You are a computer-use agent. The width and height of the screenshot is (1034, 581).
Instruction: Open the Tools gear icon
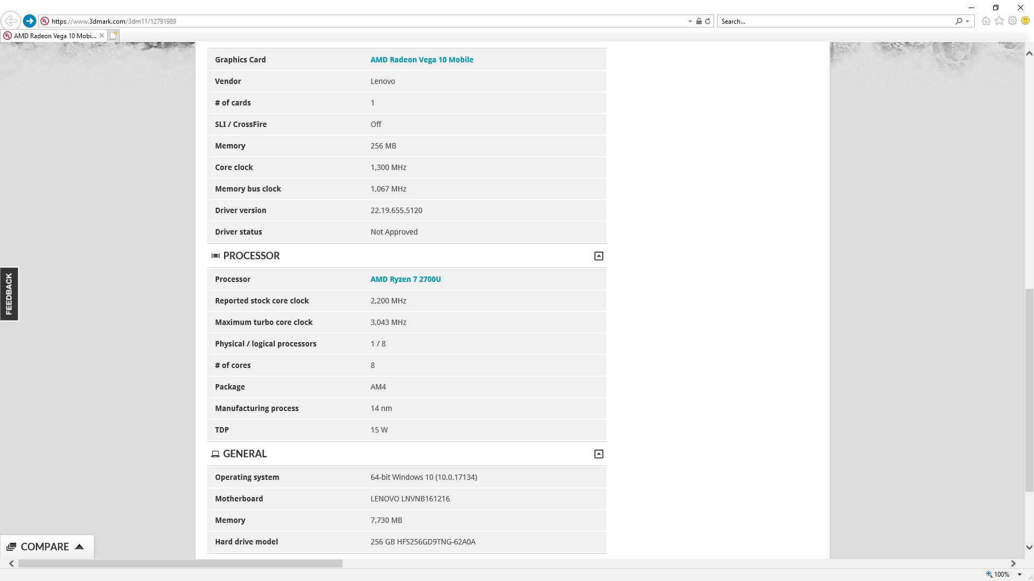point(1012,21)
